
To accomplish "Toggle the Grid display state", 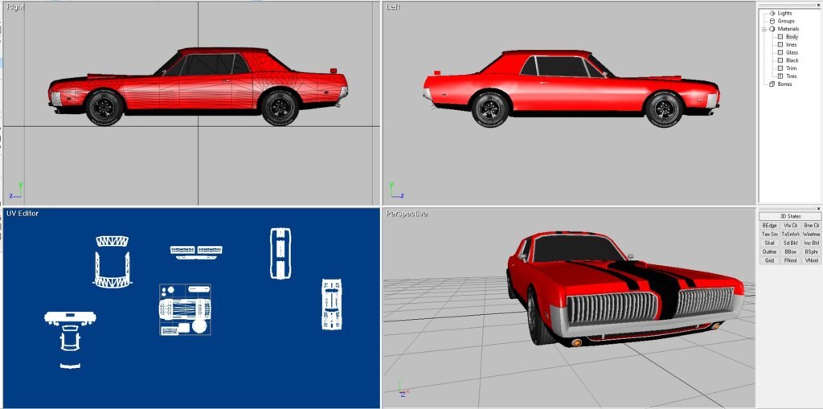I will pyautogui.click(x=769, y=260).
